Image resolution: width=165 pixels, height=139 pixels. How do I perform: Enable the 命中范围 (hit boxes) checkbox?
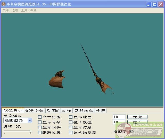tap(40, 117)
